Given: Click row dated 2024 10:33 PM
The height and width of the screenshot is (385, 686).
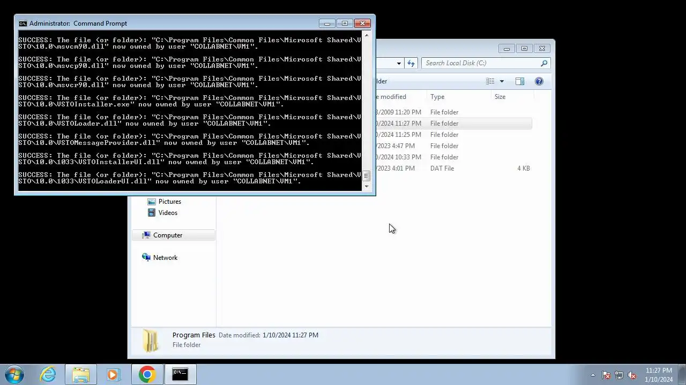Looking at the screenshot, I should (453, 157).
